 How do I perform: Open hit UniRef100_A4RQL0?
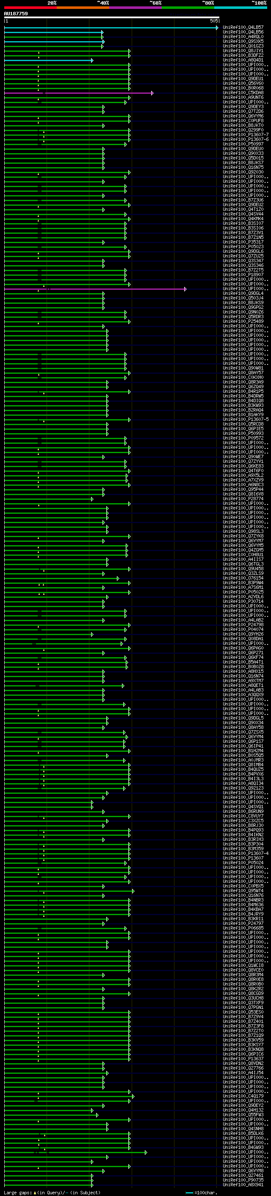point(243,36)
